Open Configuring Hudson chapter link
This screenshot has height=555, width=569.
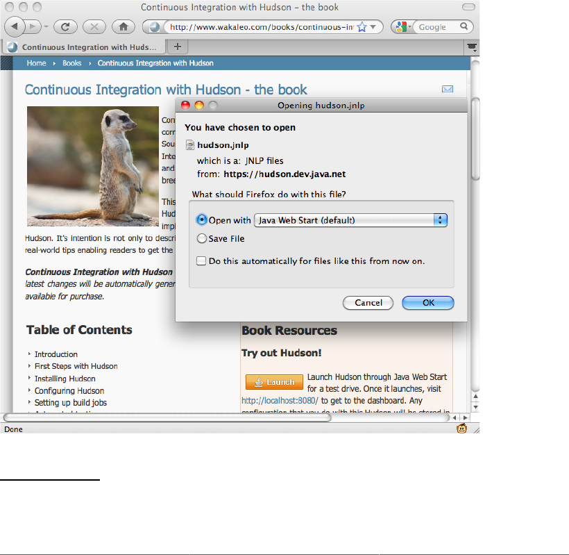click(69, 391)
